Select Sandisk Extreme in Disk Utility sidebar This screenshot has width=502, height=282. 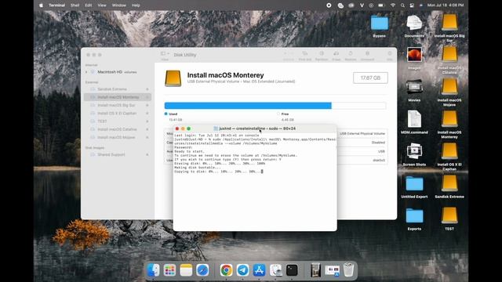pos(117,89)
